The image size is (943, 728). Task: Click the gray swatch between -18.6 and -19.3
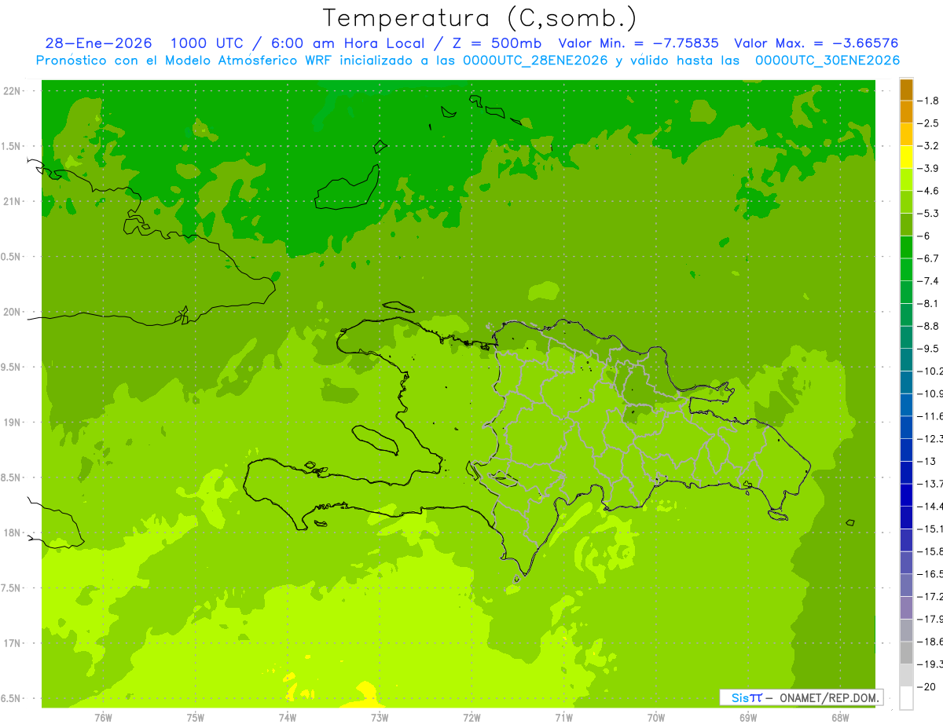click(906, 653)
